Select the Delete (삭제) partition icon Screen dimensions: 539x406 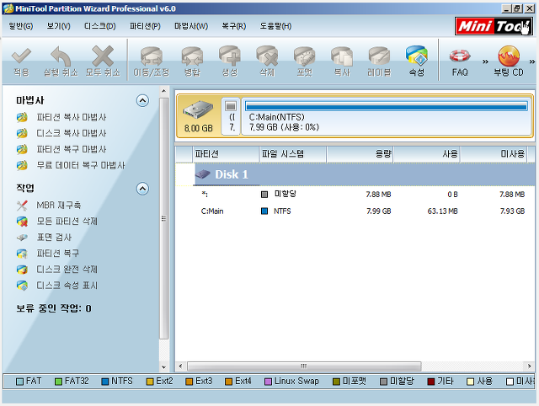[x=267, y=56]
